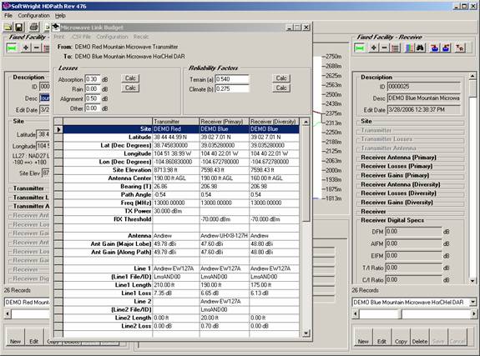Click Calc button next to Rain loss
480x356 pixels.
pos(130,88)
